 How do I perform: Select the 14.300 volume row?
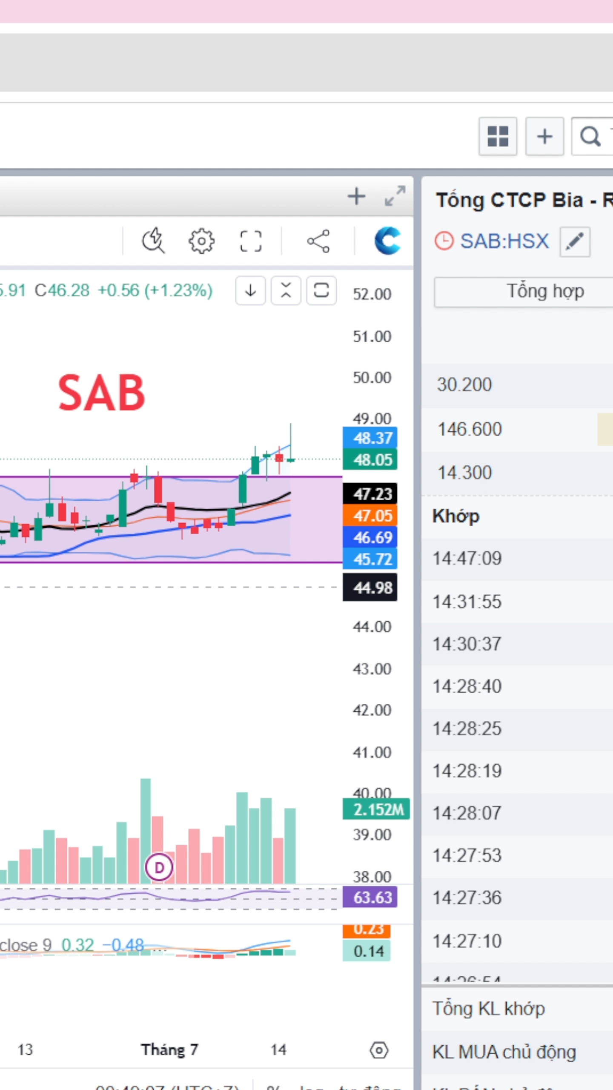tap(517, 473)
